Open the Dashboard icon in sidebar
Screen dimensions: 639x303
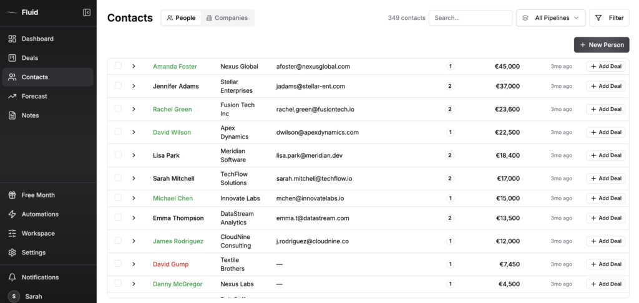[x=12, y=39]
